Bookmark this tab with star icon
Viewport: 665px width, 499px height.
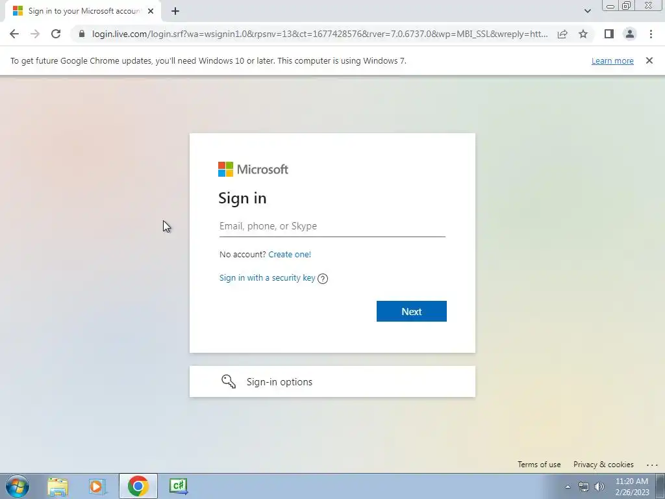pos(583,34)
